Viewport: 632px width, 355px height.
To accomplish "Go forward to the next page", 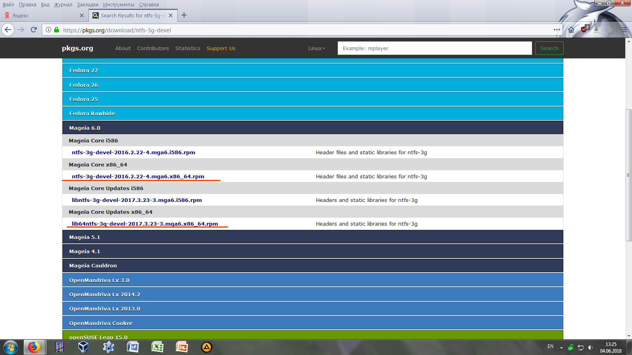I will click(21, 30).
